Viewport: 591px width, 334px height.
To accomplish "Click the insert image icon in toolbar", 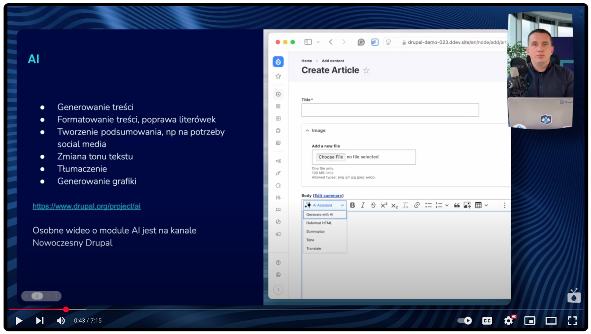I will [467, 205].
